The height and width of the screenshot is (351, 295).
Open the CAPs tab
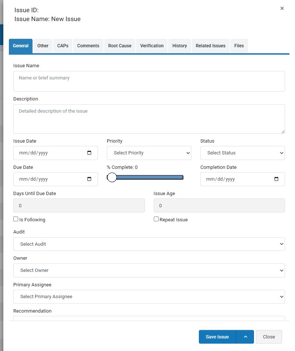tap(63, 46)
